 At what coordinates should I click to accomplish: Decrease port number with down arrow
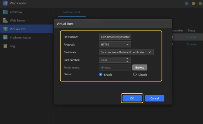[x=127, y=61]
